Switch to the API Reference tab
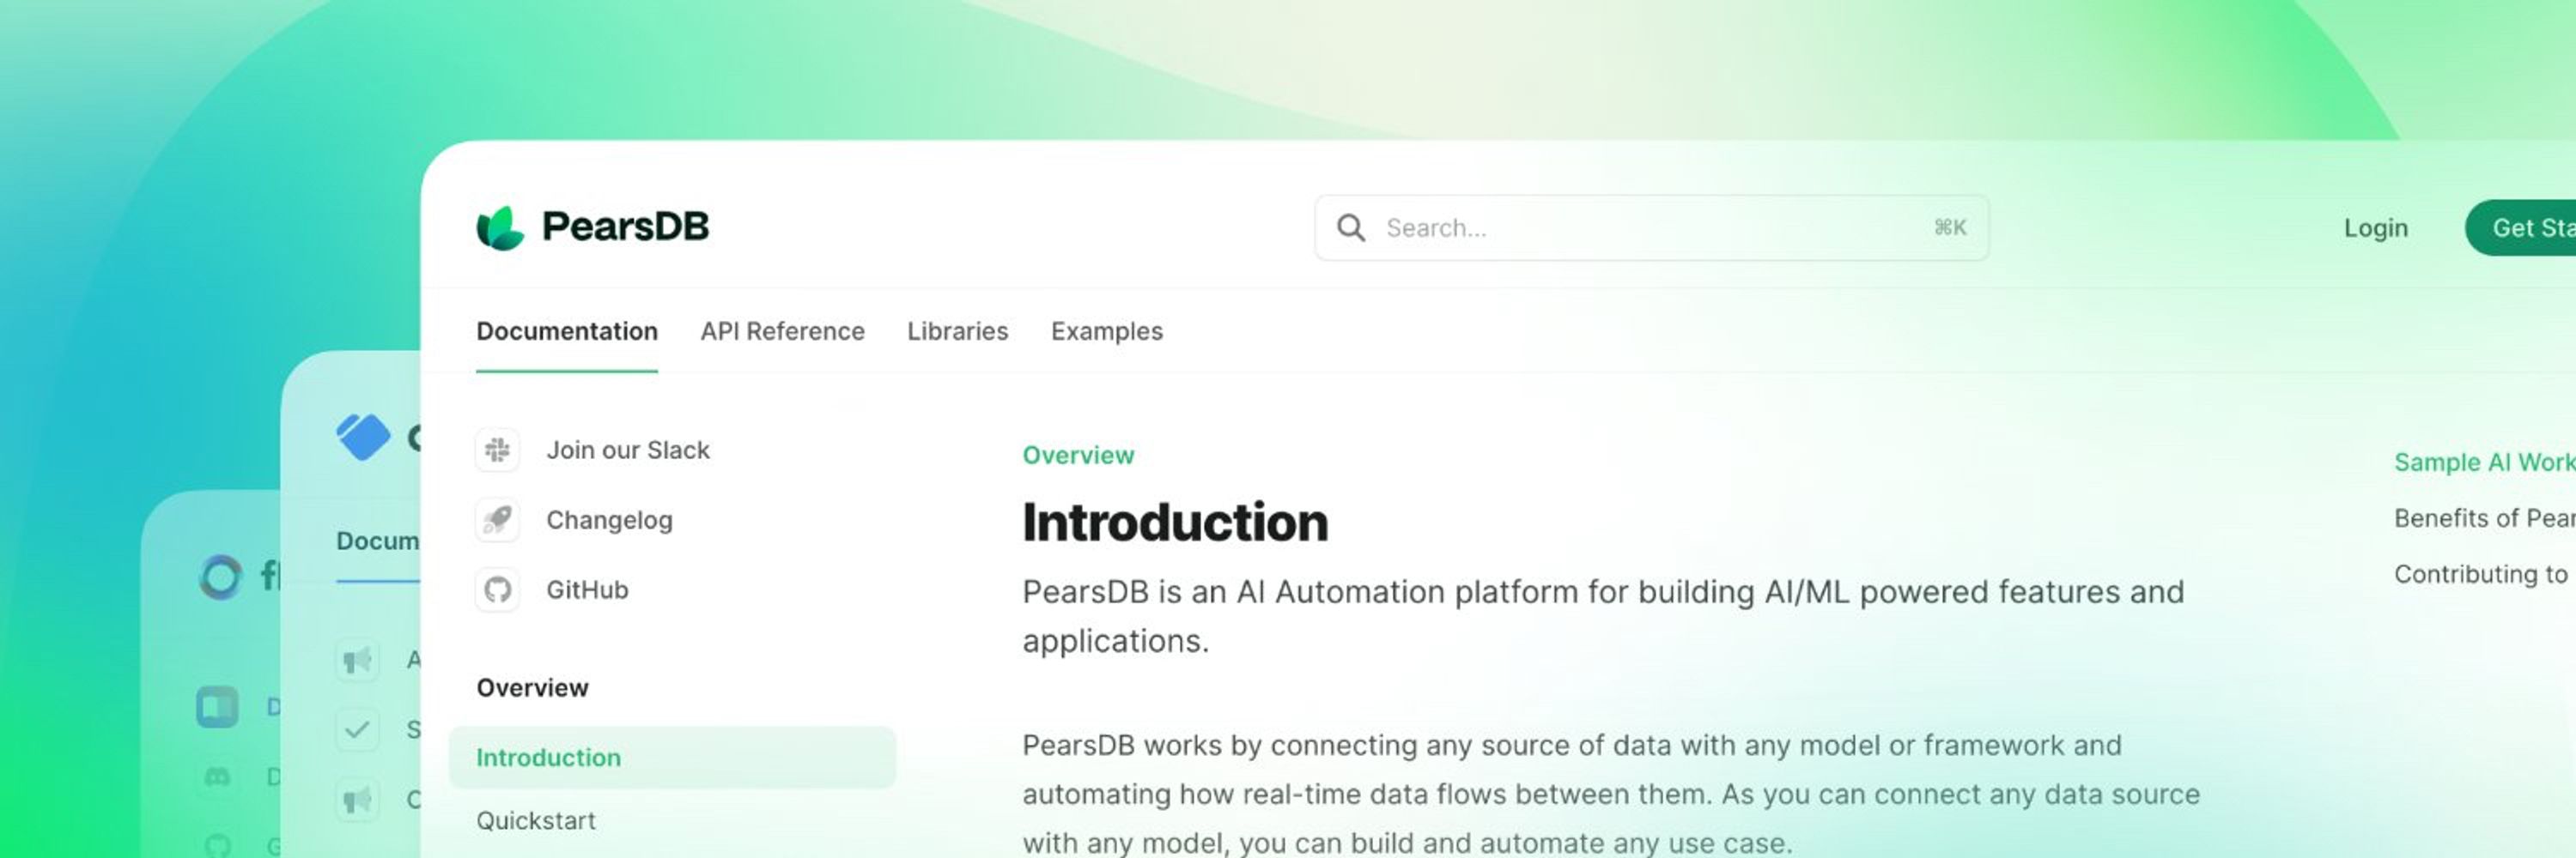 coord(782,331)
